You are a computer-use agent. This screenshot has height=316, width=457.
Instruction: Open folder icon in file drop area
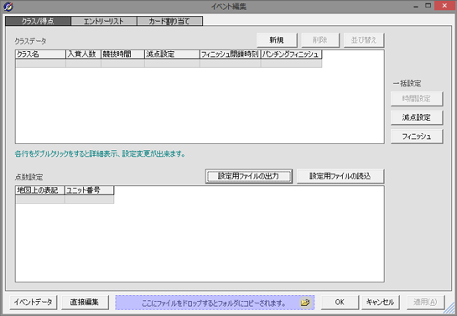(x=305, y=303)
